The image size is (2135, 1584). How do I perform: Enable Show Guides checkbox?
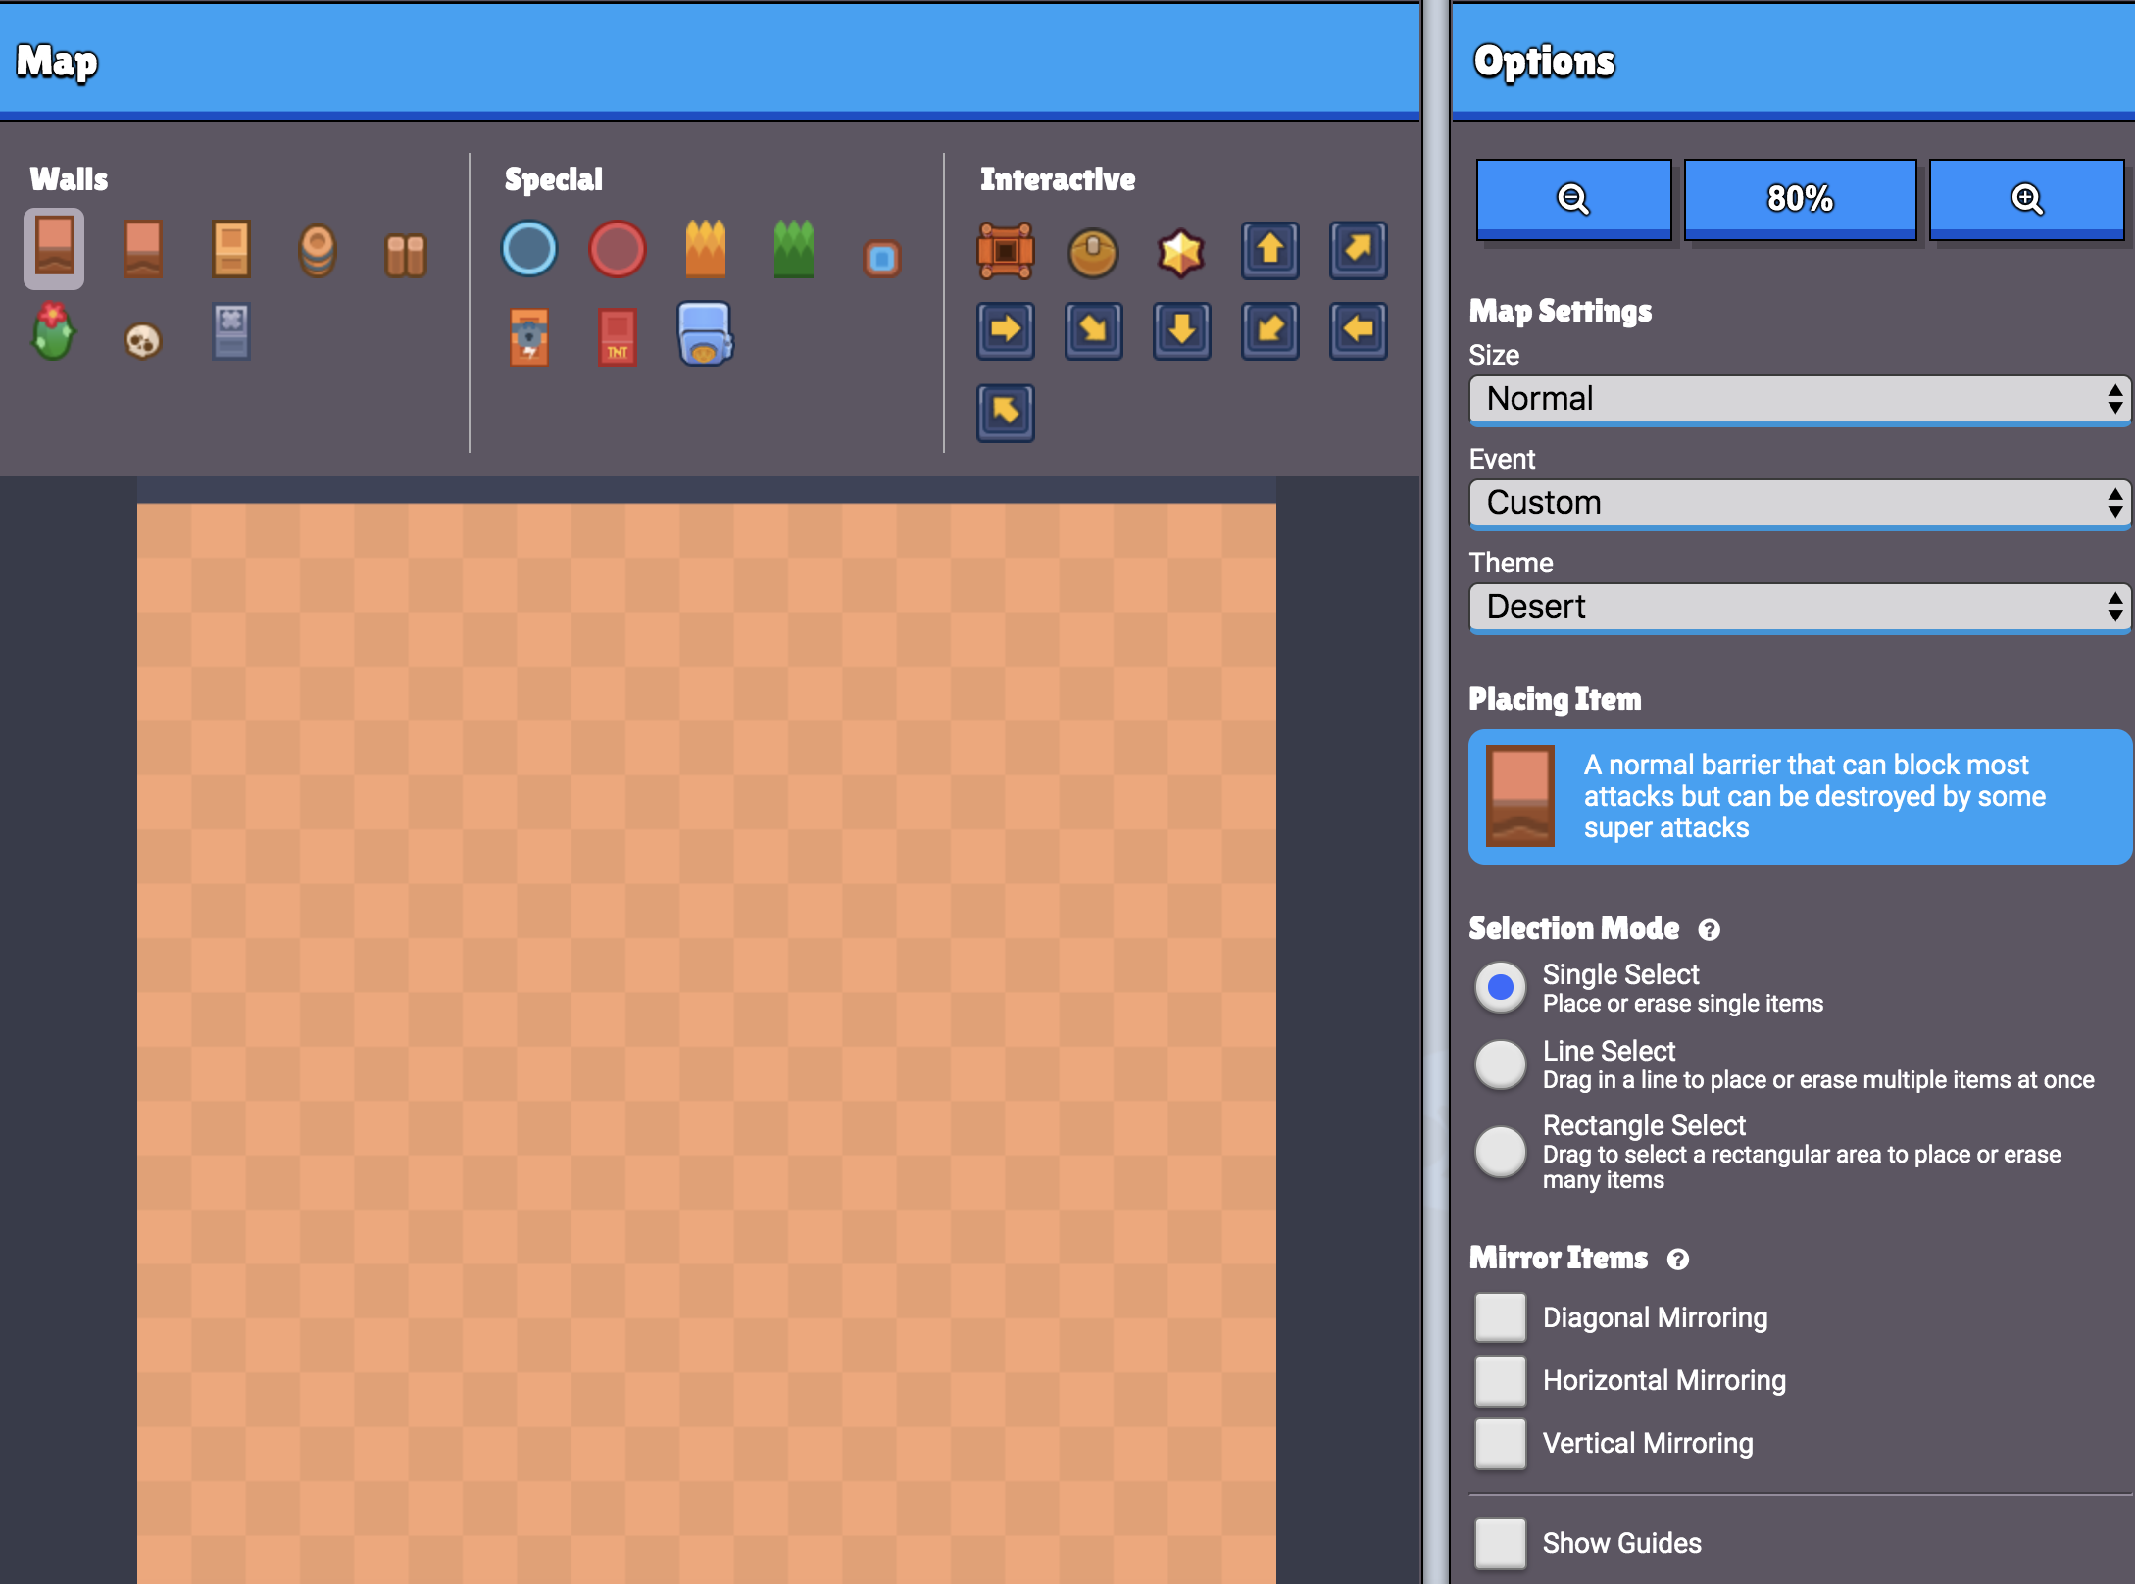pyautogui.click(x=1501, y=1543)
